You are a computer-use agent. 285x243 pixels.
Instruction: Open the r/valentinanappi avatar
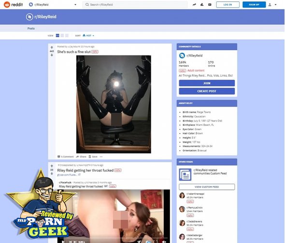tap(182, 195)
